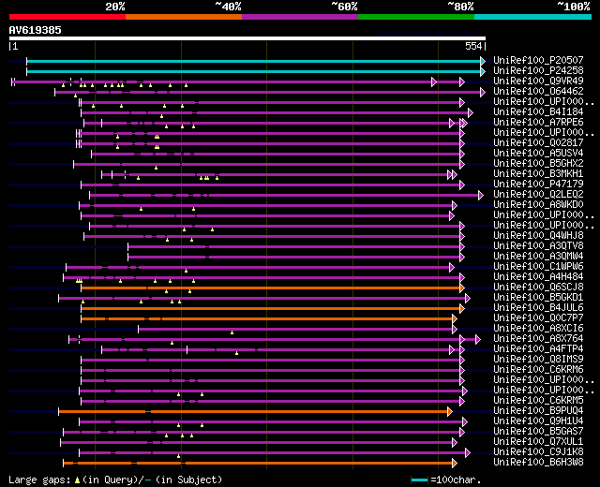
Task: Select the UniRef100_Q4WHJ8 label
Action: pyautogui.click(x=538, y=235)
